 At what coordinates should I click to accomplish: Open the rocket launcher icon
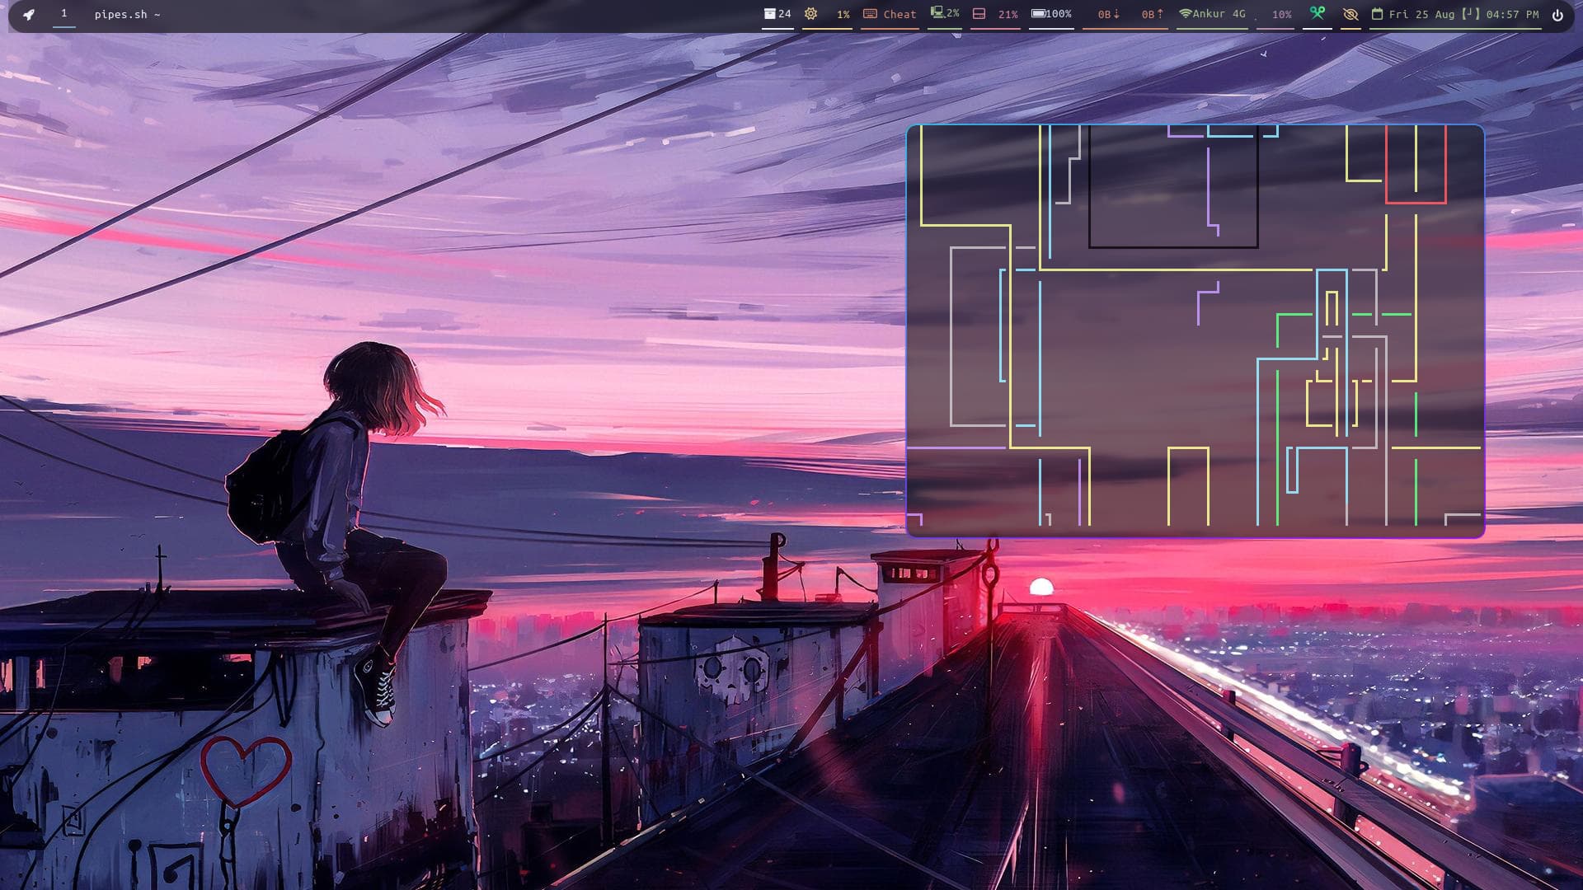click(x=29, y=14)
